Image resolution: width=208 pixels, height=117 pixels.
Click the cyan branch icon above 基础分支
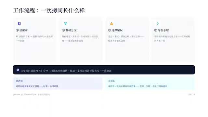pos(65,23)
